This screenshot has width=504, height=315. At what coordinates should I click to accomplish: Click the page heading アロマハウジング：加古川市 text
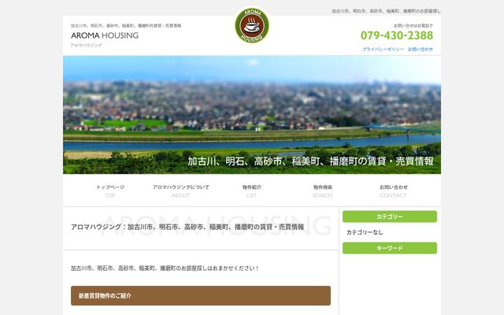pos(187,227)
